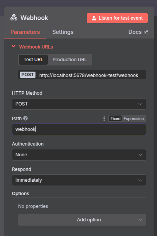Open the Respond dropdown
Image resolution: width=157 pixels, height=236 pixels.
pos(79,180)
